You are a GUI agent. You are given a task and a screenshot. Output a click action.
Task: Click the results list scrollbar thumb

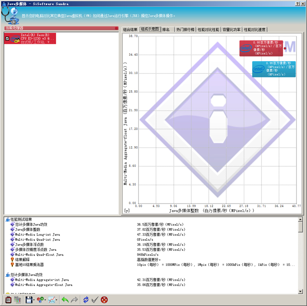coord(300,227)
